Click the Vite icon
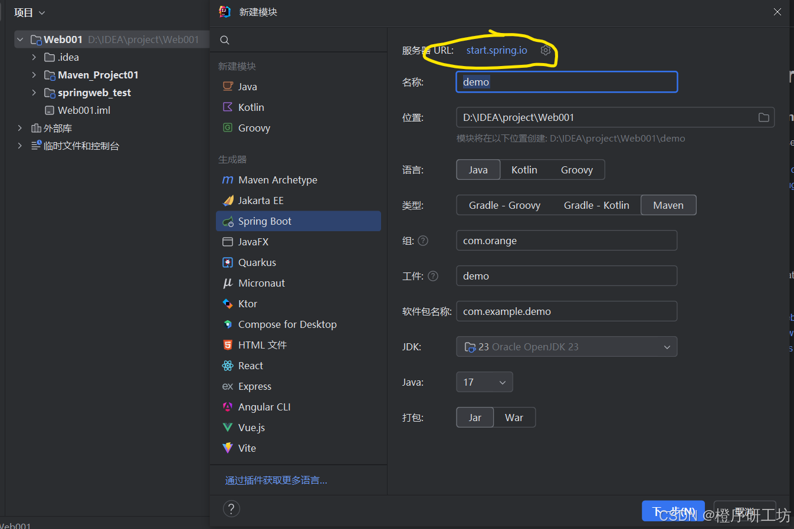 click(228, 448)
